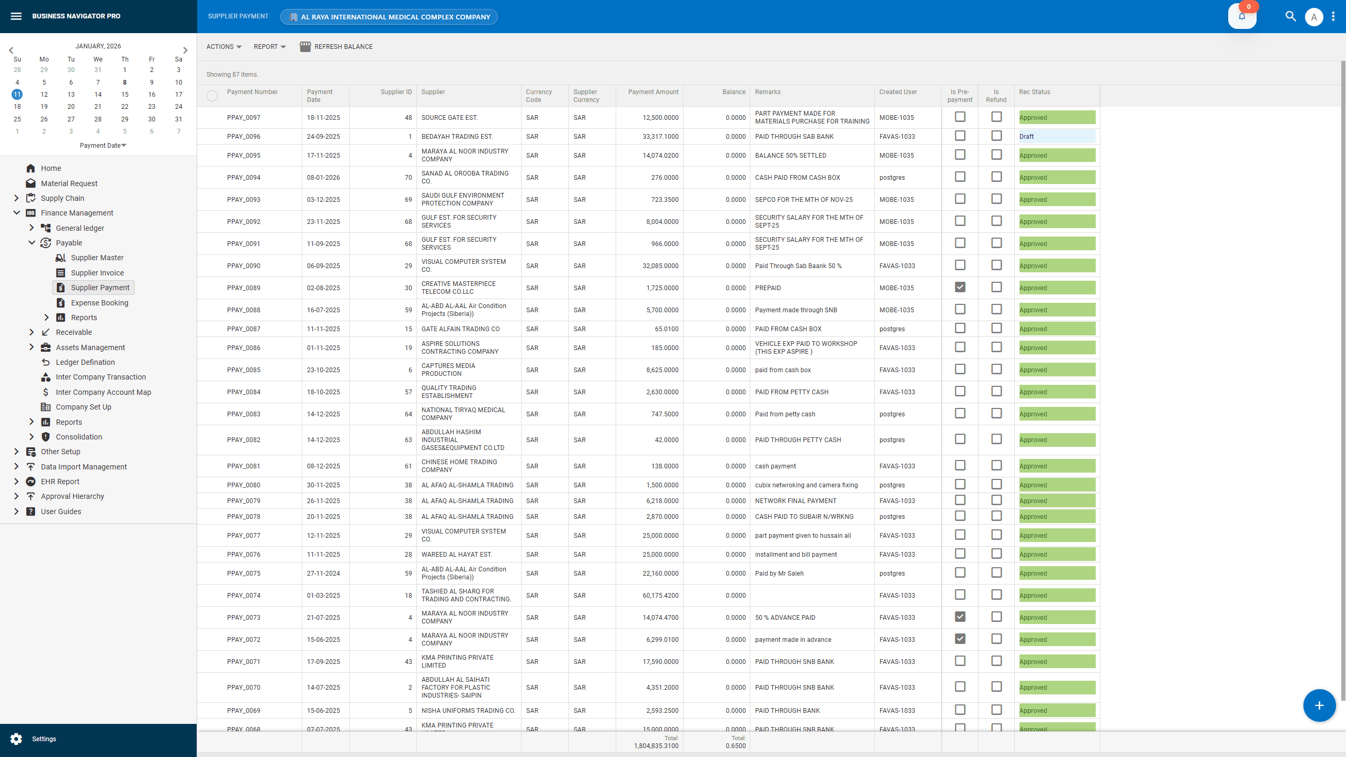Select January 11 on the calendar
The width and height of the screenshot is (1346, 757).
pyautogui.click(x=17, y=94)
